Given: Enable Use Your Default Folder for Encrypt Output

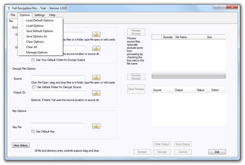Looking at the screenshot, I should coord(33,60).
